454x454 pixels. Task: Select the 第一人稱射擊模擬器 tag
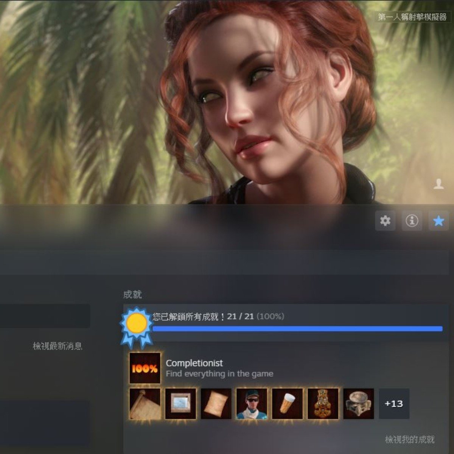click(x=412, y=17)
